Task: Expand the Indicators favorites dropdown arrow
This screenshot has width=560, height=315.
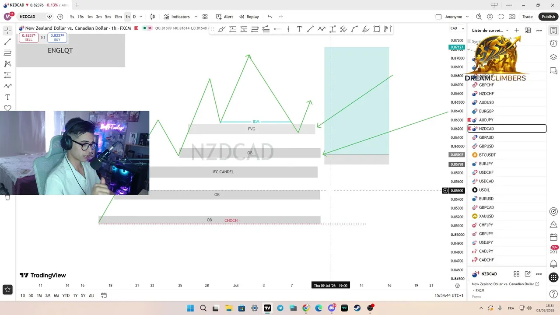Action: click(x=196, y=17)
